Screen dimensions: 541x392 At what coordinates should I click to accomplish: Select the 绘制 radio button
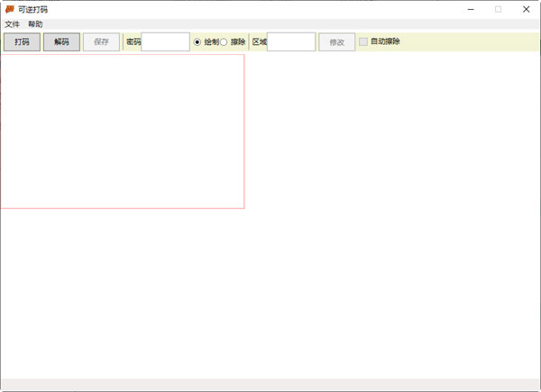(198, 42)
